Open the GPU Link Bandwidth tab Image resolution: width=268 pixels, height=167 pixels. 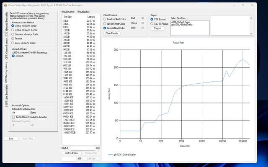7,95
